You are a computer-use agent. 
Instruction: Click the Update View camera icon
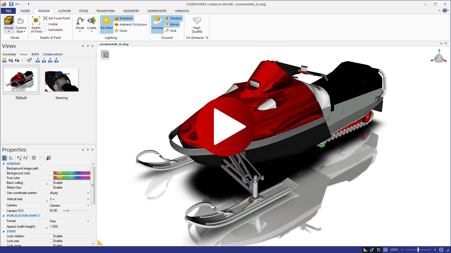pos(11,60)
